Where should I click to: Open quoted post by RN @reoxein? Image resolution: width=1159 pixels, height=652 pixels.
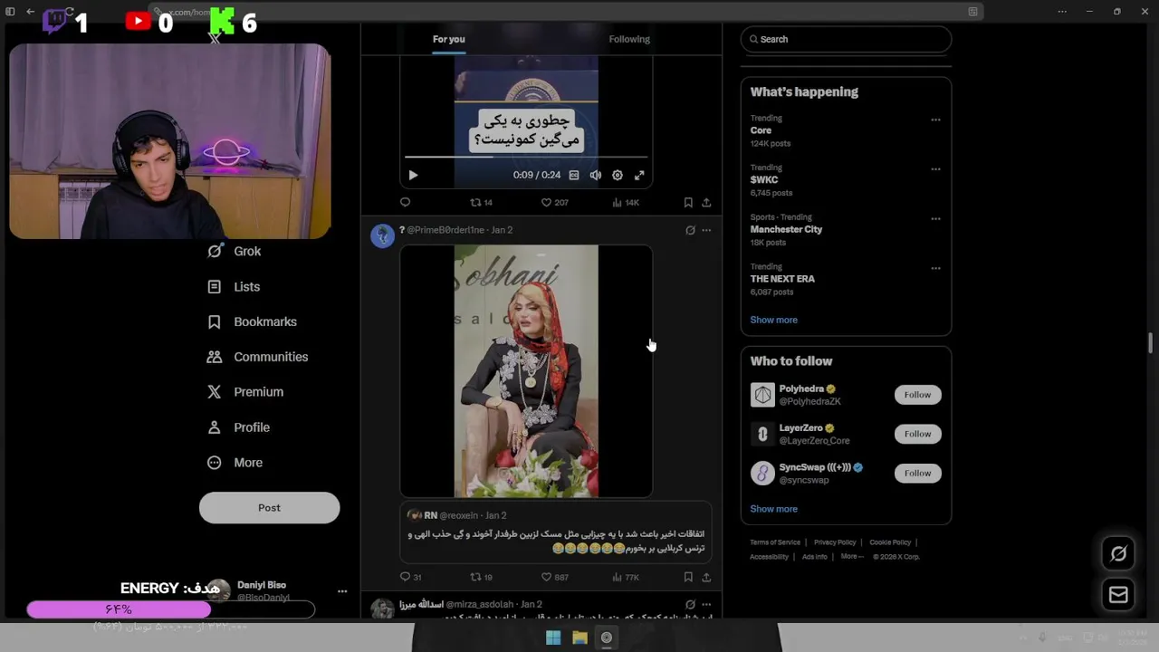555,533
